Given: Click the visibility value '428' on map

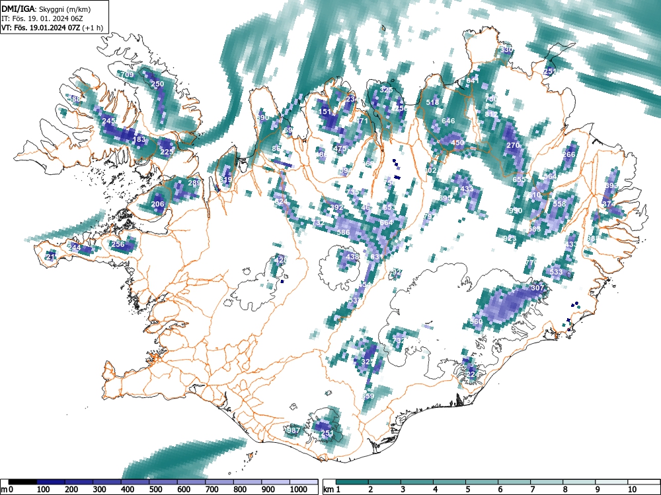Looking at the screenshot, I should [x=281, y=260].
